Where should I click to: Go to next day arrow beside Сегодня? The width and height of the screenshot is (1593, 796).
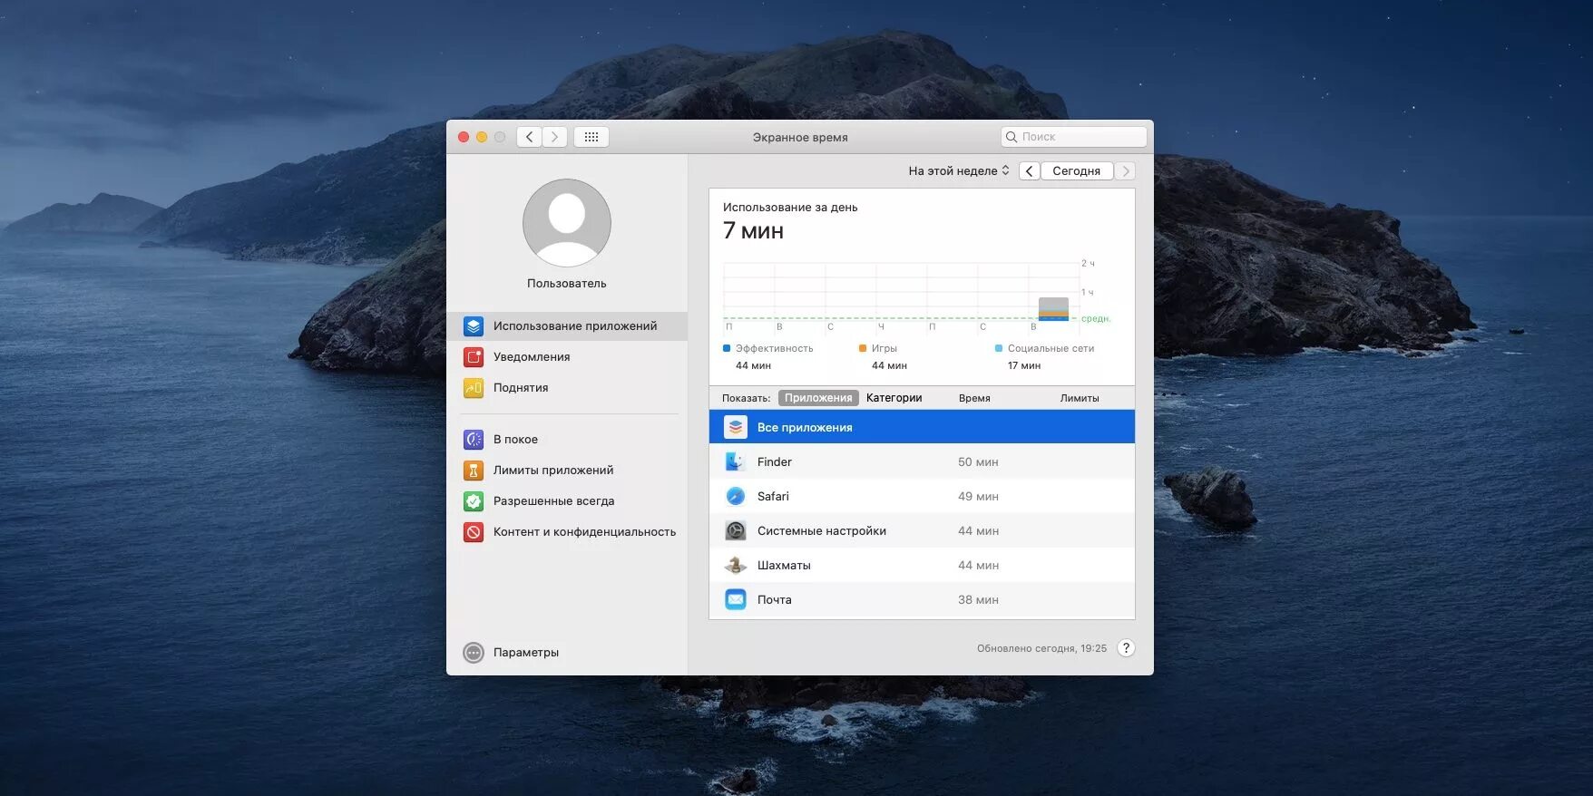(1126, 171)
